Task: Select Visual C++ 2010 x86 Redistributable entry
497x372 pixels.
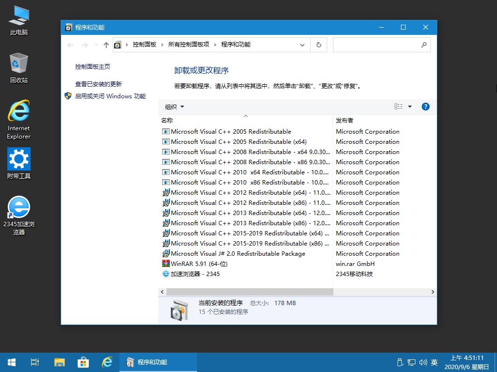Action: (245, 182)
